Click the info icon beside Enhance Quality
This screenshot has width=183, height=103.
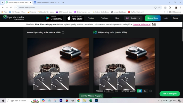click(x=151, y=91)
